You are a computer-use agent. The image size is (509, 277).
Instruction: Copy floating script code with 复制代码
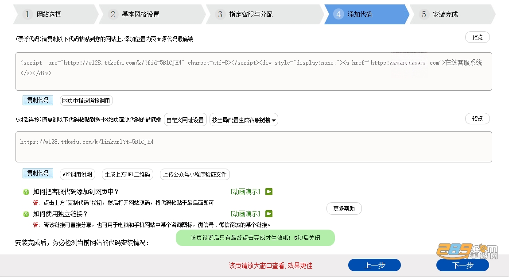(x=38, y=100)
